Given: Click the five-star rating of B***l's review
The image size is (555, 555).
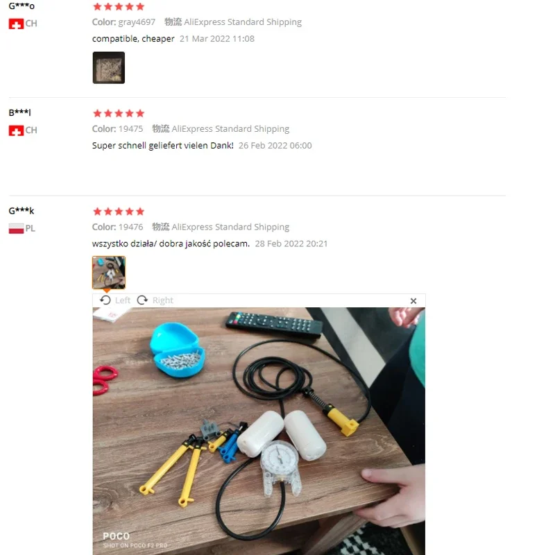Looking at the screenshot, I should click(119, 113).
